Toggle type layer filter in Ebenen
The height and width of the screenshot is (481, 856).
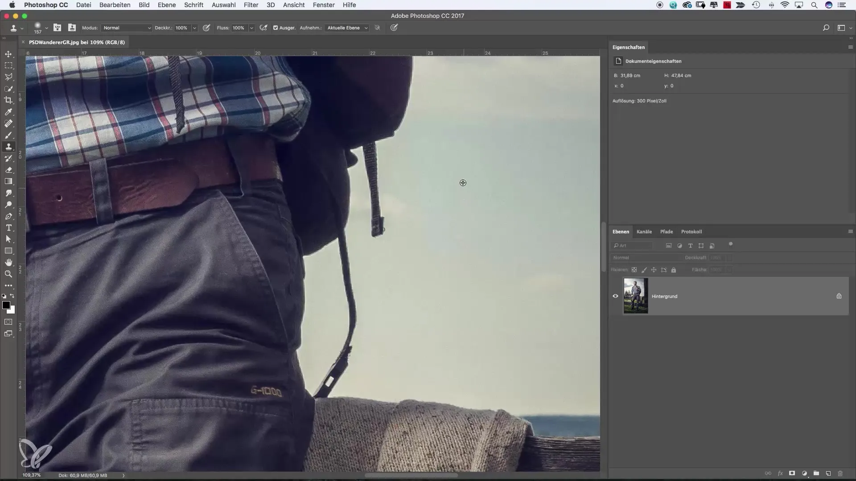pos(690,245)
